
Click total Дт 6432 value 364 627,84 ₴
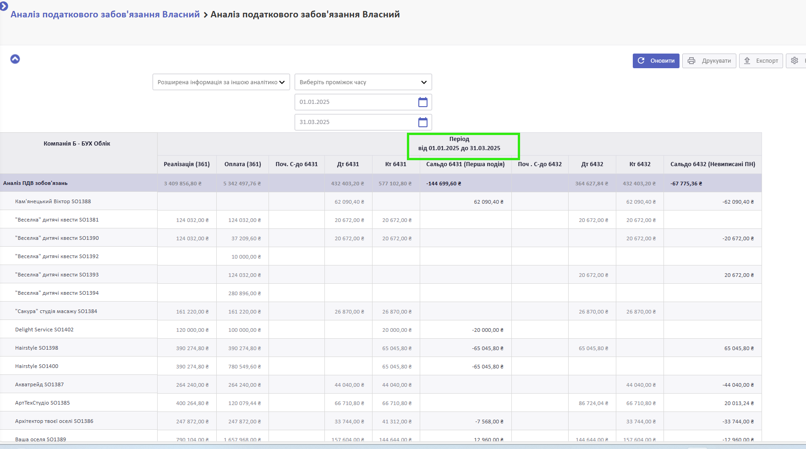592,184
